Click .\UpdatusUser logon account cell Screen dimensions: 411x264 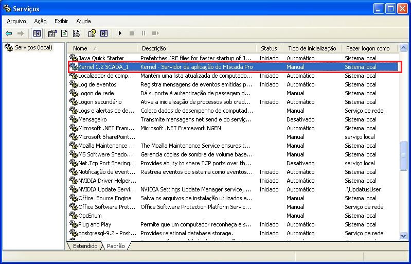tap(363, 189)
